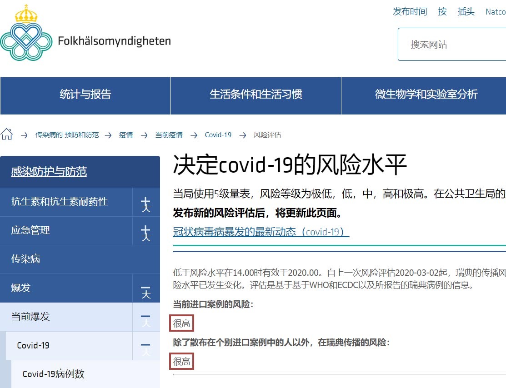Click the home icon in the breadcrumb trail

pos(7,133)
